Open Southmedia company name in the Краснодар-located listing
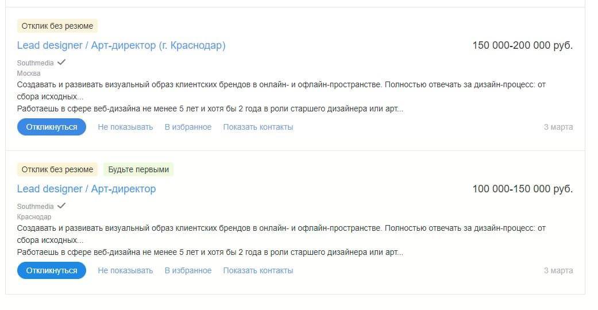This screenshot has height=310, width=598. (35, 207)
